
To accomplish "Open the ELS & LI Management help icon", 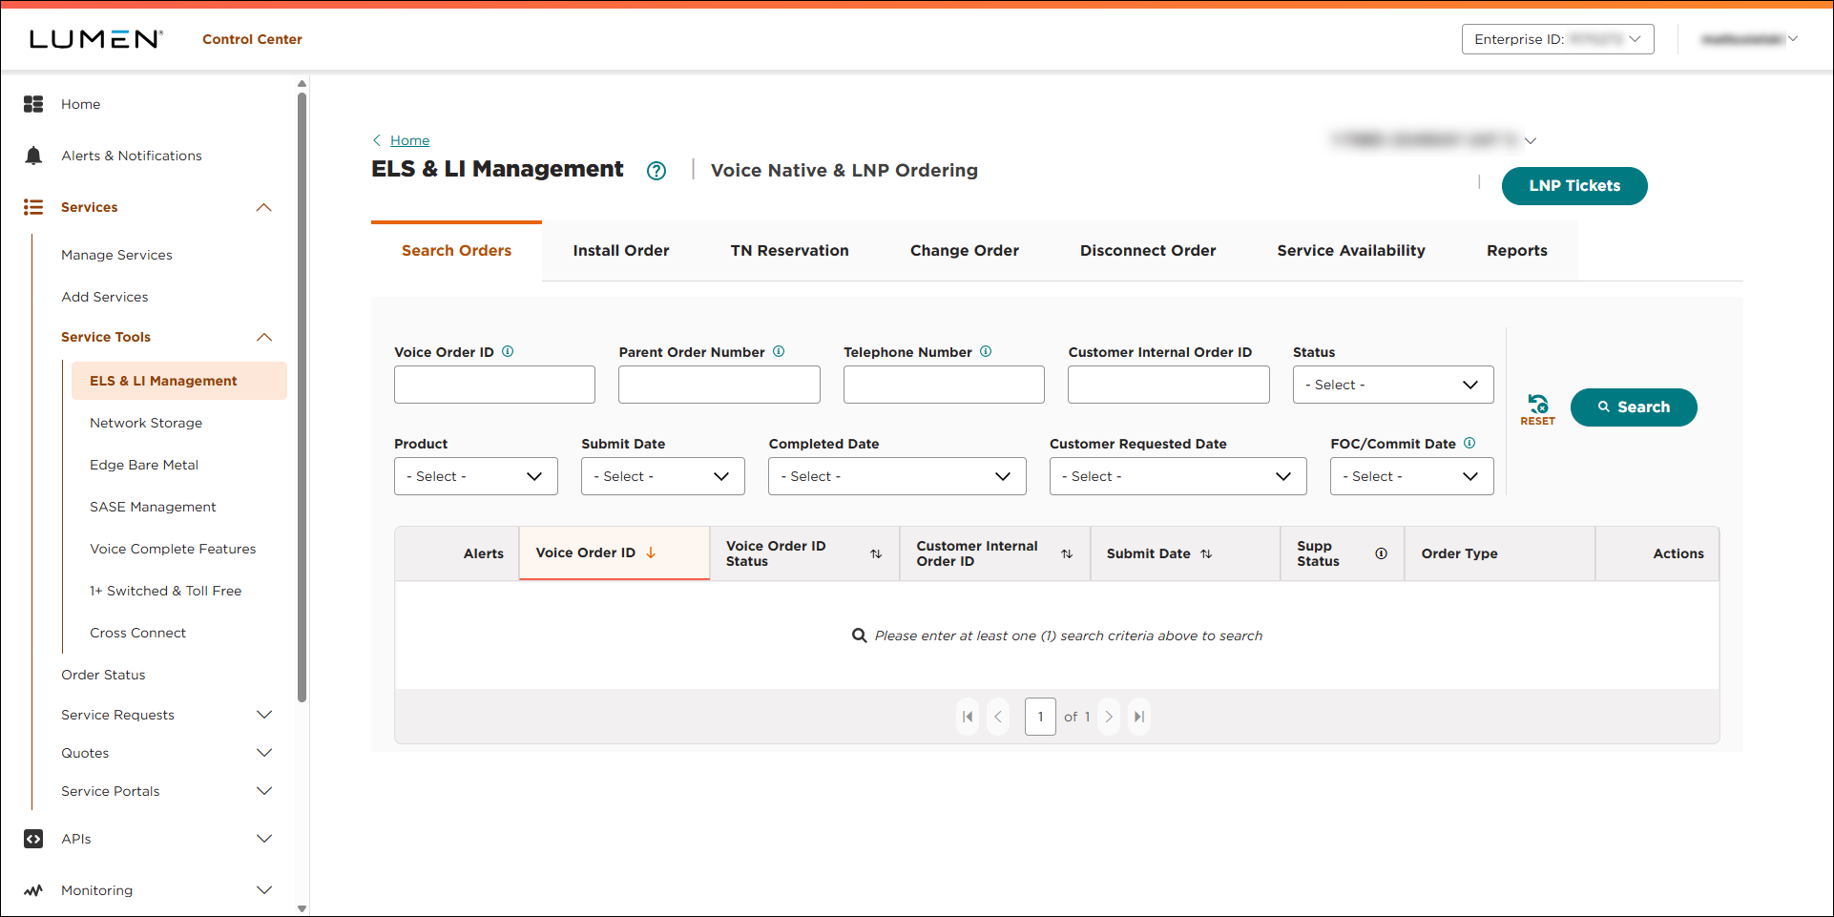I will [x=656, y=171].
